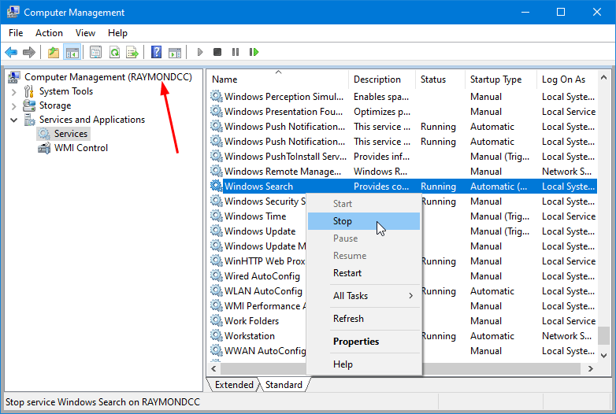
Task: Click the System Tools icon in tree
Action: point(29,91)
